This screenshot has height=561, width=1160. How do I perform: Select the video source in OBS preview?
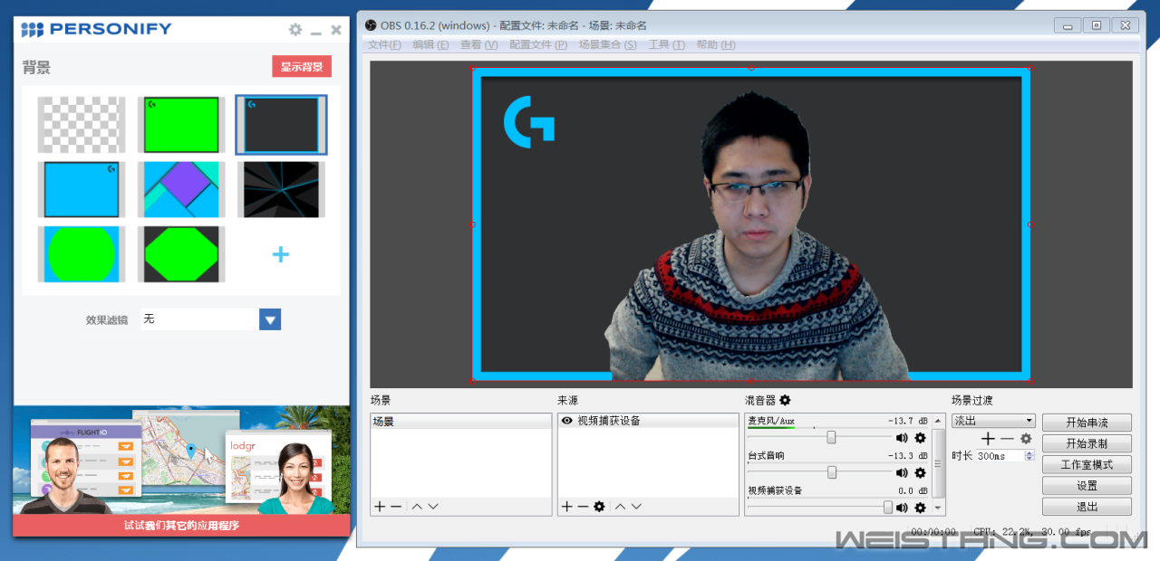[751, 223]
